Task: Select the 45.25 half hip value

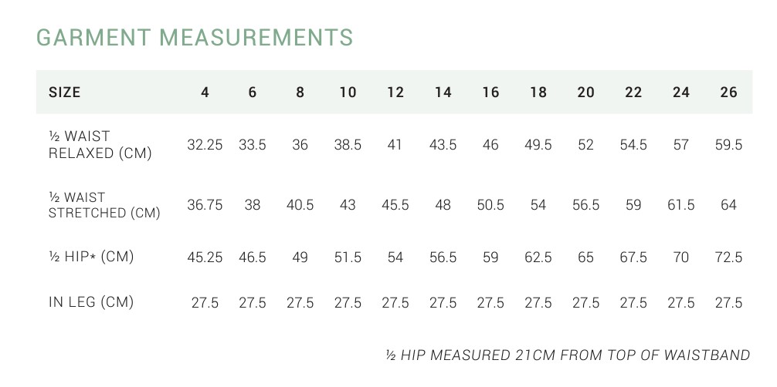Action: (x=205, y=257)
